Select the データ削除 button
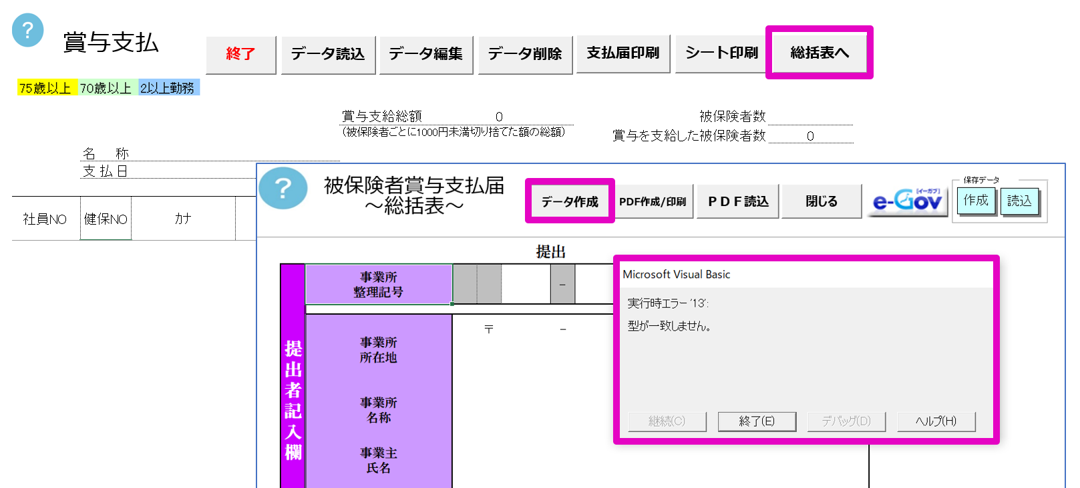 point(524,54)
